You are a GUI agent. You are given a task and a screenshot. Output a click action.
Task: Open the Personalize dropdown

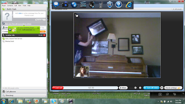(x=40, y=20)
